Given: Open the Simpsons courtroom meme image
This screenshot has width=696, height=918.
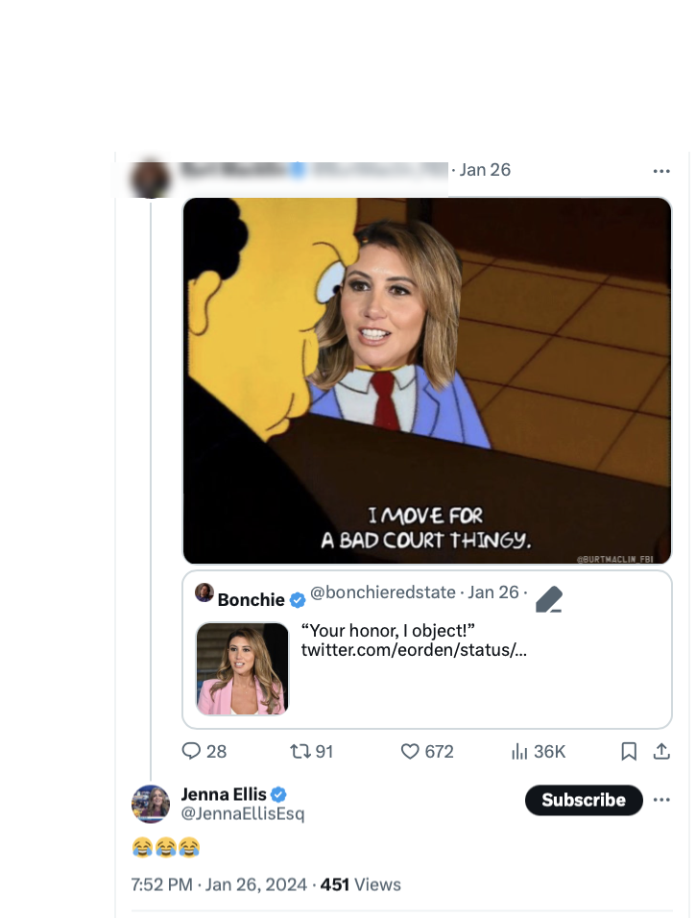Looking at the screenshot, I should click(427, 380).
